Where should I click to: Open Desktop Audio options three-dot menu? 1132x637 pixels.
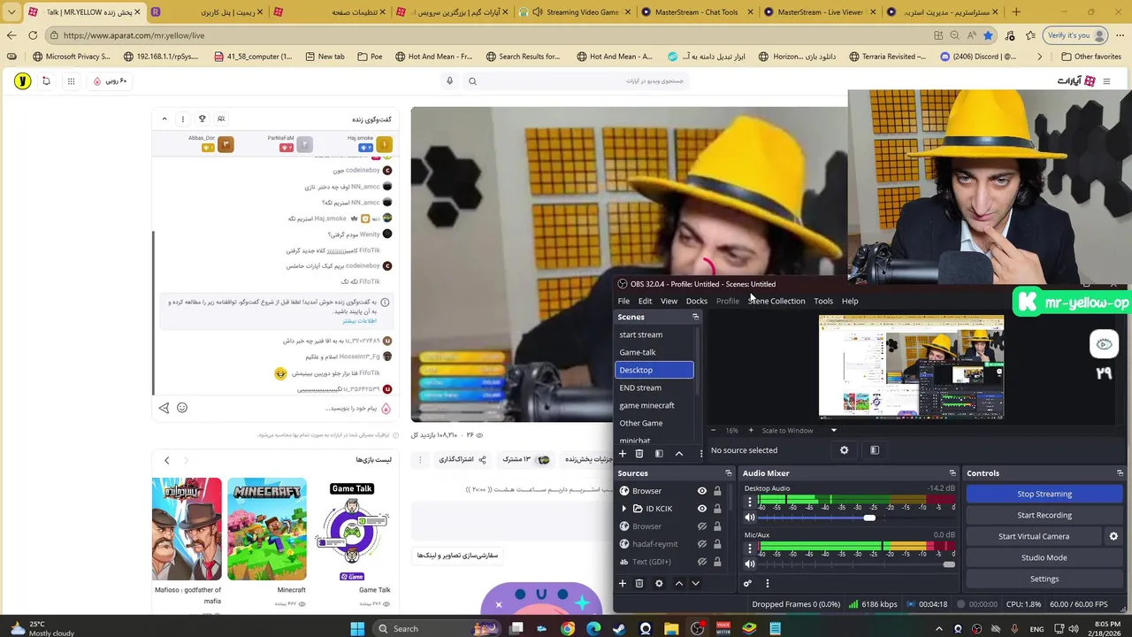click(x=750, y=503)
